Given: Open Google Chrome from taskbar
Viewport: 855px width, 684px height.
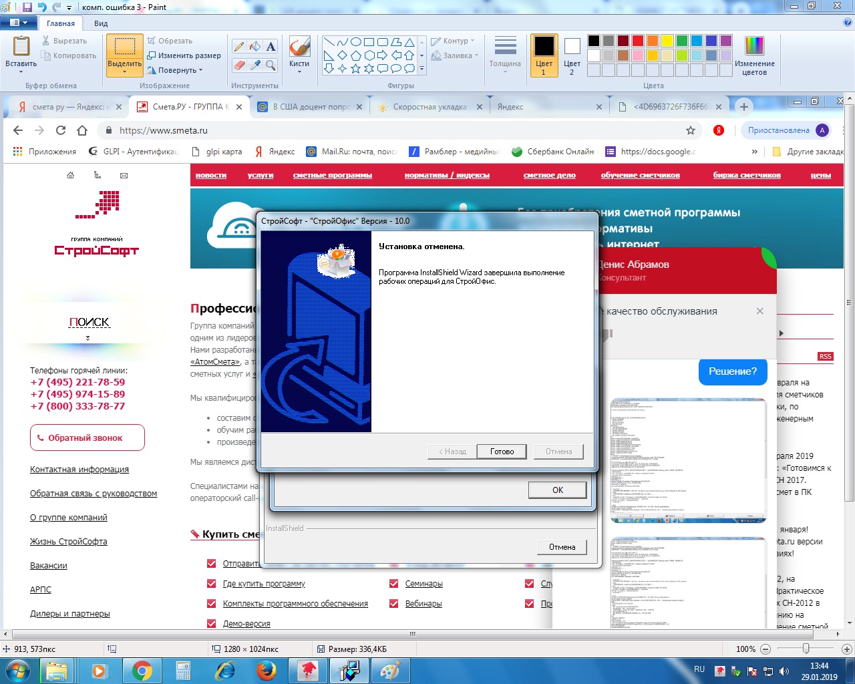Looking at the screenshot, I should [142, 670].
